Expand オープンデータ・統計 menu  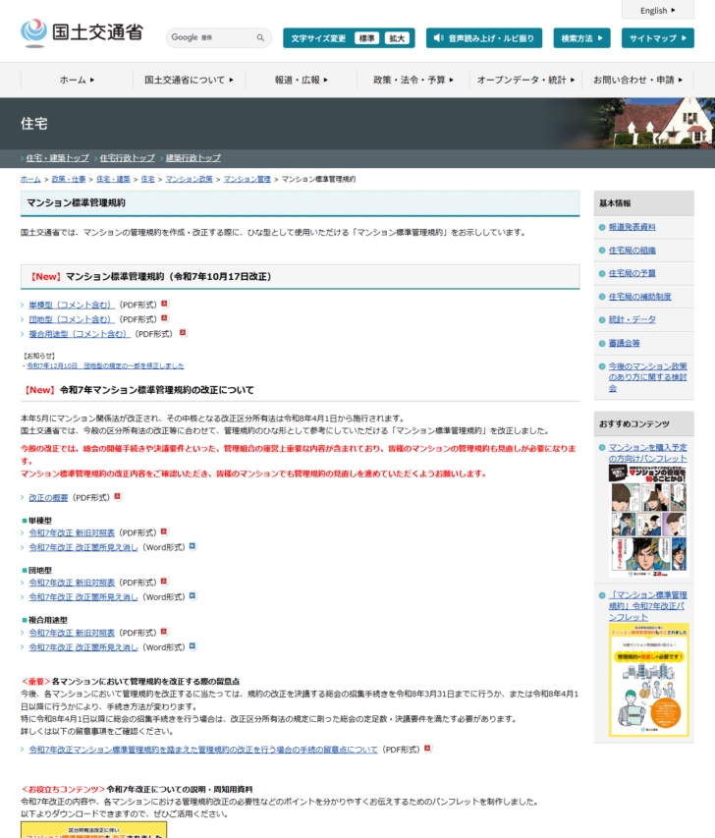[525, 80]
